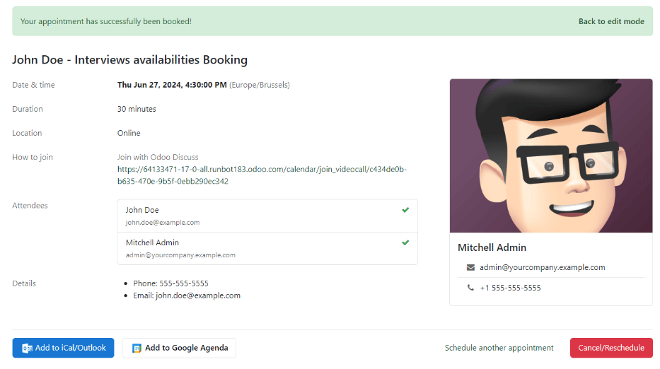Open the videocall join URL
The height and width of the screenshot is (369, 660).
[x=261, y=175]
